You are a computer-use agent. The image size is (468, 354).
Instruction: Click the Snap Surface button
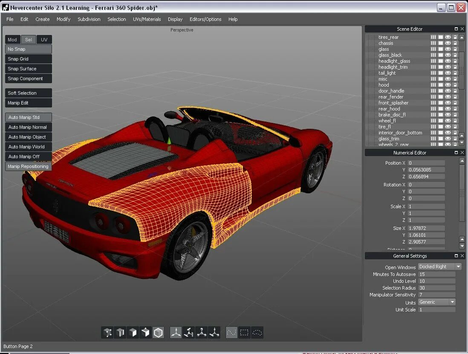[x=29, y=69]
